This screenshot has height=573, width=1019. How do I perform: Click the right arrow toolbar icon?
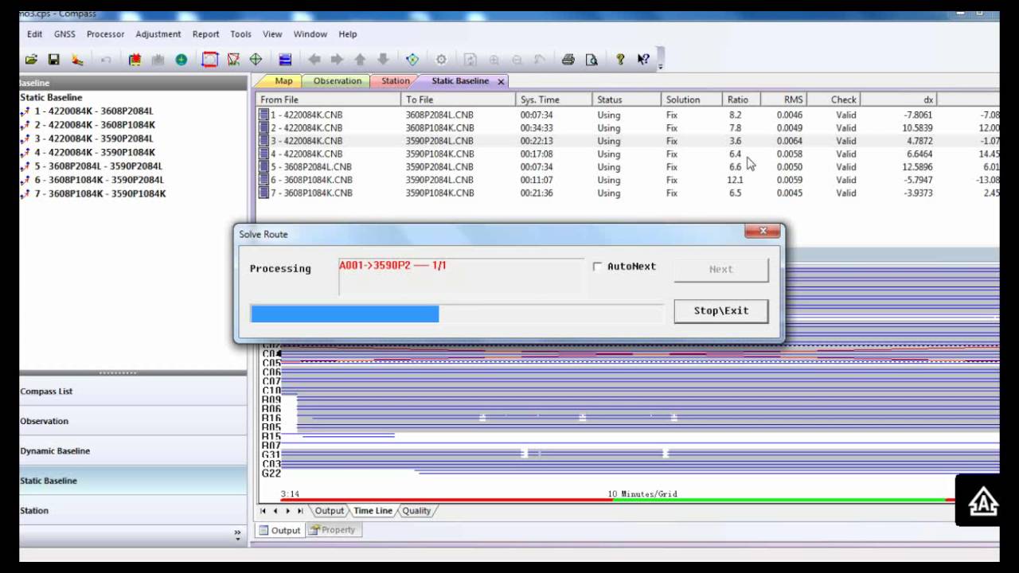point(337,60)
